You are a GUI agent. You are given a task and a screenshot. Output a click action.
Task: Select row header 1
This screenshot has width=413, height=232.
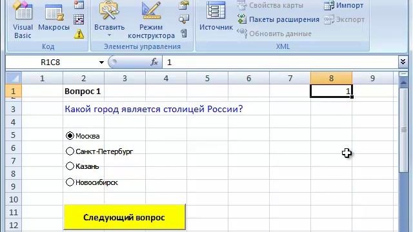tap(14, 91)
